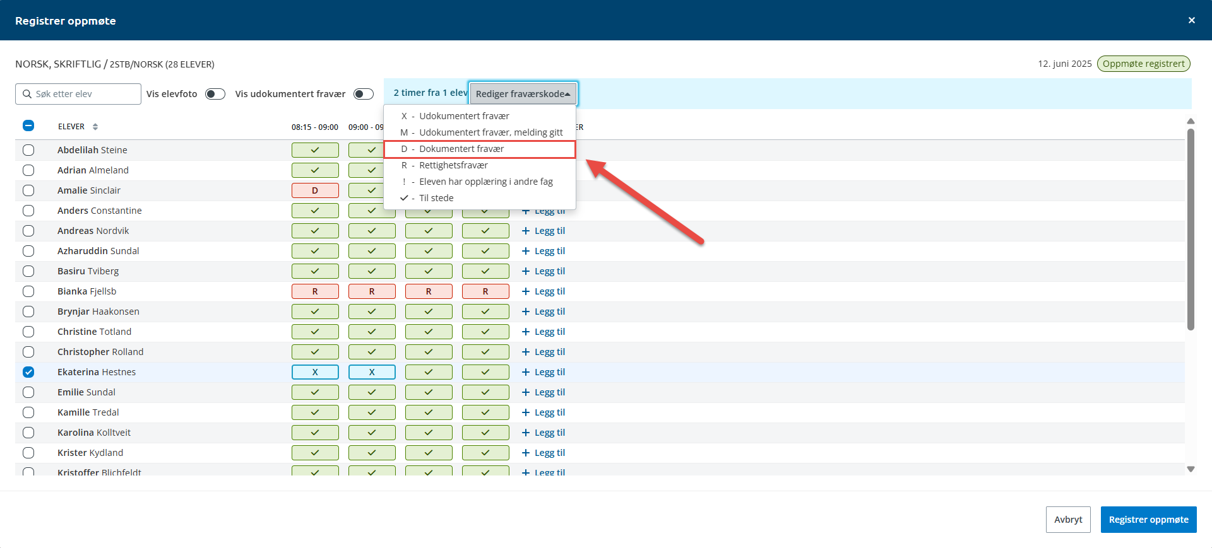Click the Søk etter elev search field
This screenshot has height=548, width=1212.
click(x=78, y=94)
